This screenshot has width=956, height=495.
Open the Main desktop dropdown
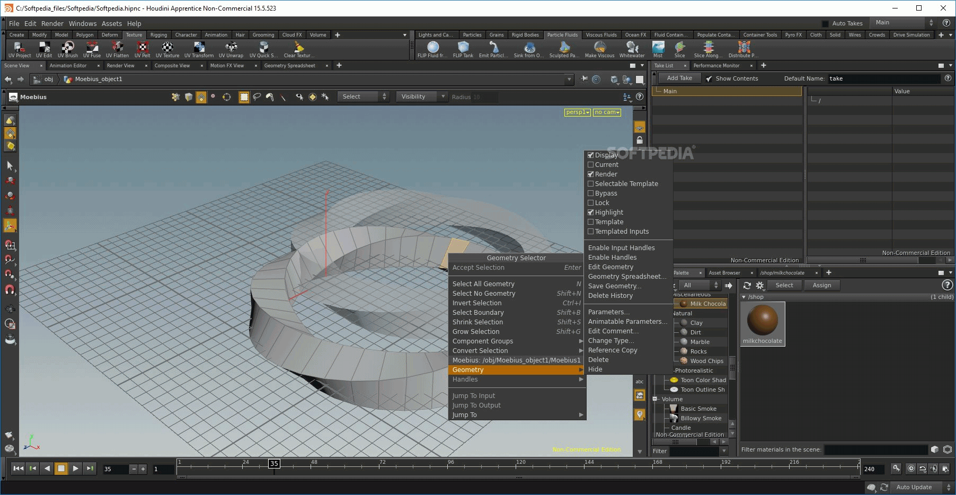point(904,23)
